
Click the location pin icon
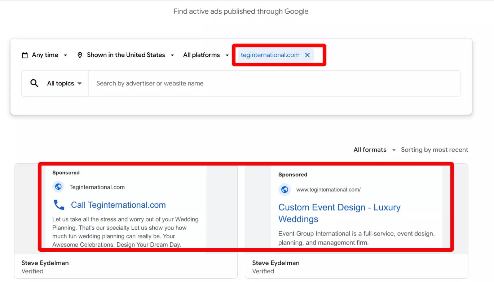pos(80,55)
